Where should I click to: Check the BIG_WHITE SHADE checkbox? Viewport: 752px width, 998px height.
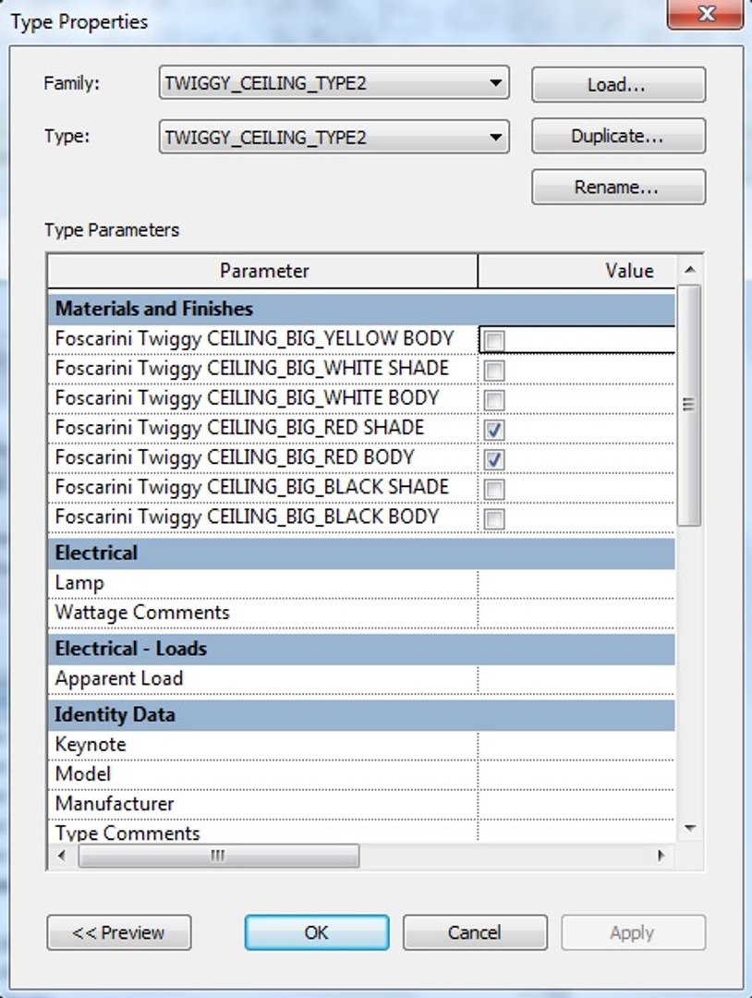click(x=495, y=371)
